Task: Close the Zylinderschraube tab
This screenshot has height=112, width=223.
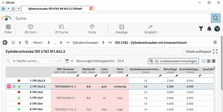Action: coord(91,9)
